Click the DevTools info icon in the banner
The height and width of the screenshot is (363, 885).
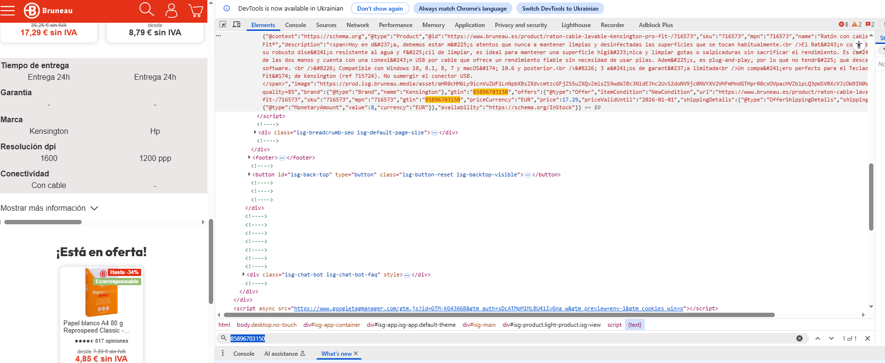point(226,8)
